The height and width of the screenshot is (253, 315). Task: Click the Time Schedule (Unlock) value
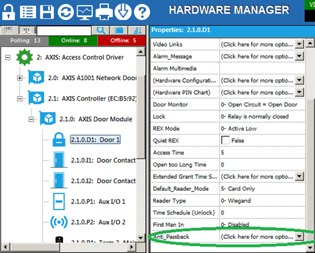point(262,213)
